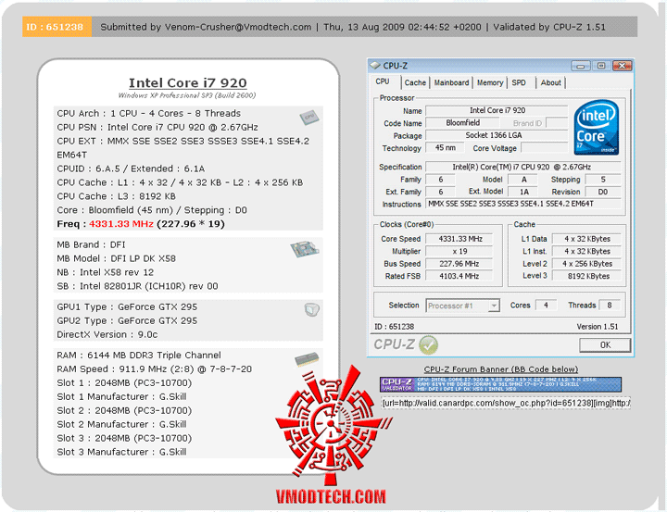Click the Cores value 4
This screenshot has height=512, width=667.
pyautogui.click(x=546, y=306)
